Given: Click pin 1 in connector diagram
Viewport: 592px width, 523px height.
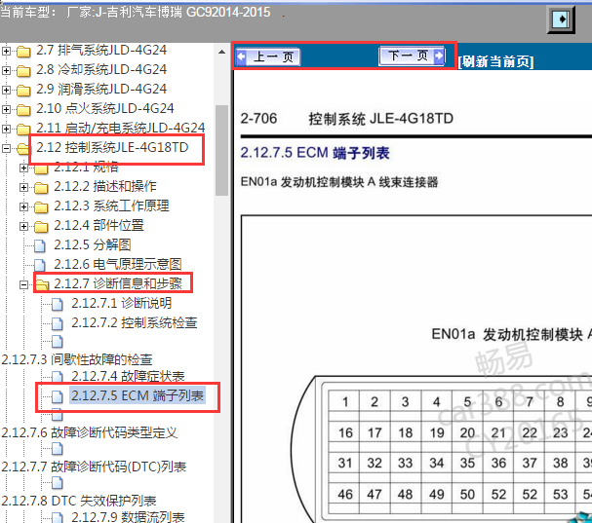Looking at the screenshot, I should [344, 402].
